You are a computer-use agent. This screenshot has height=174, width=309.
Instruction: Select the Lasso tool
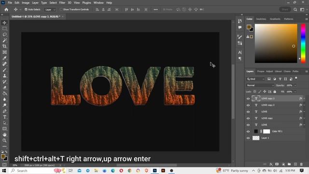tap(4, 34)
